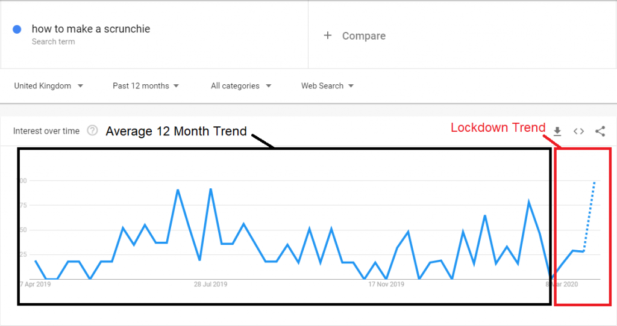Viewport: 617px width, 326px height.
Task: Click the share icon above chart
Action: [600, 131]
